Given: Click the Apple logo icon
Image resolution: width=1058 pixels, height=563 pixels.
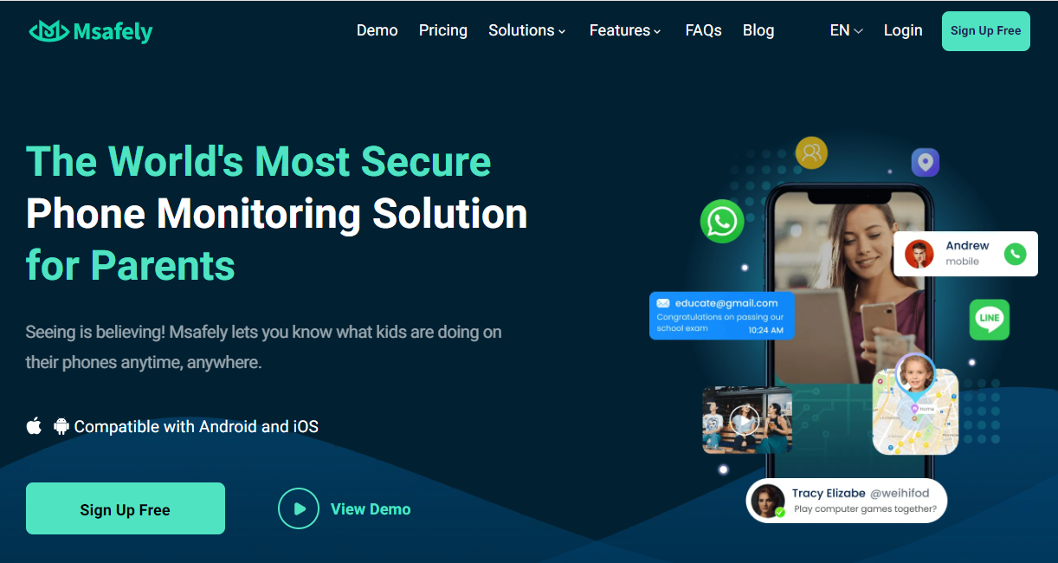Looking at the screenshot, I should tap(34, 426).
